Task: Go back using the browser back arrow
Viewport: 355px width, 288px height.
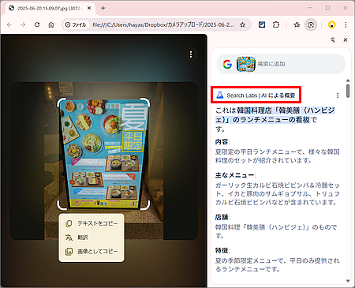Action: click(9, 24)
